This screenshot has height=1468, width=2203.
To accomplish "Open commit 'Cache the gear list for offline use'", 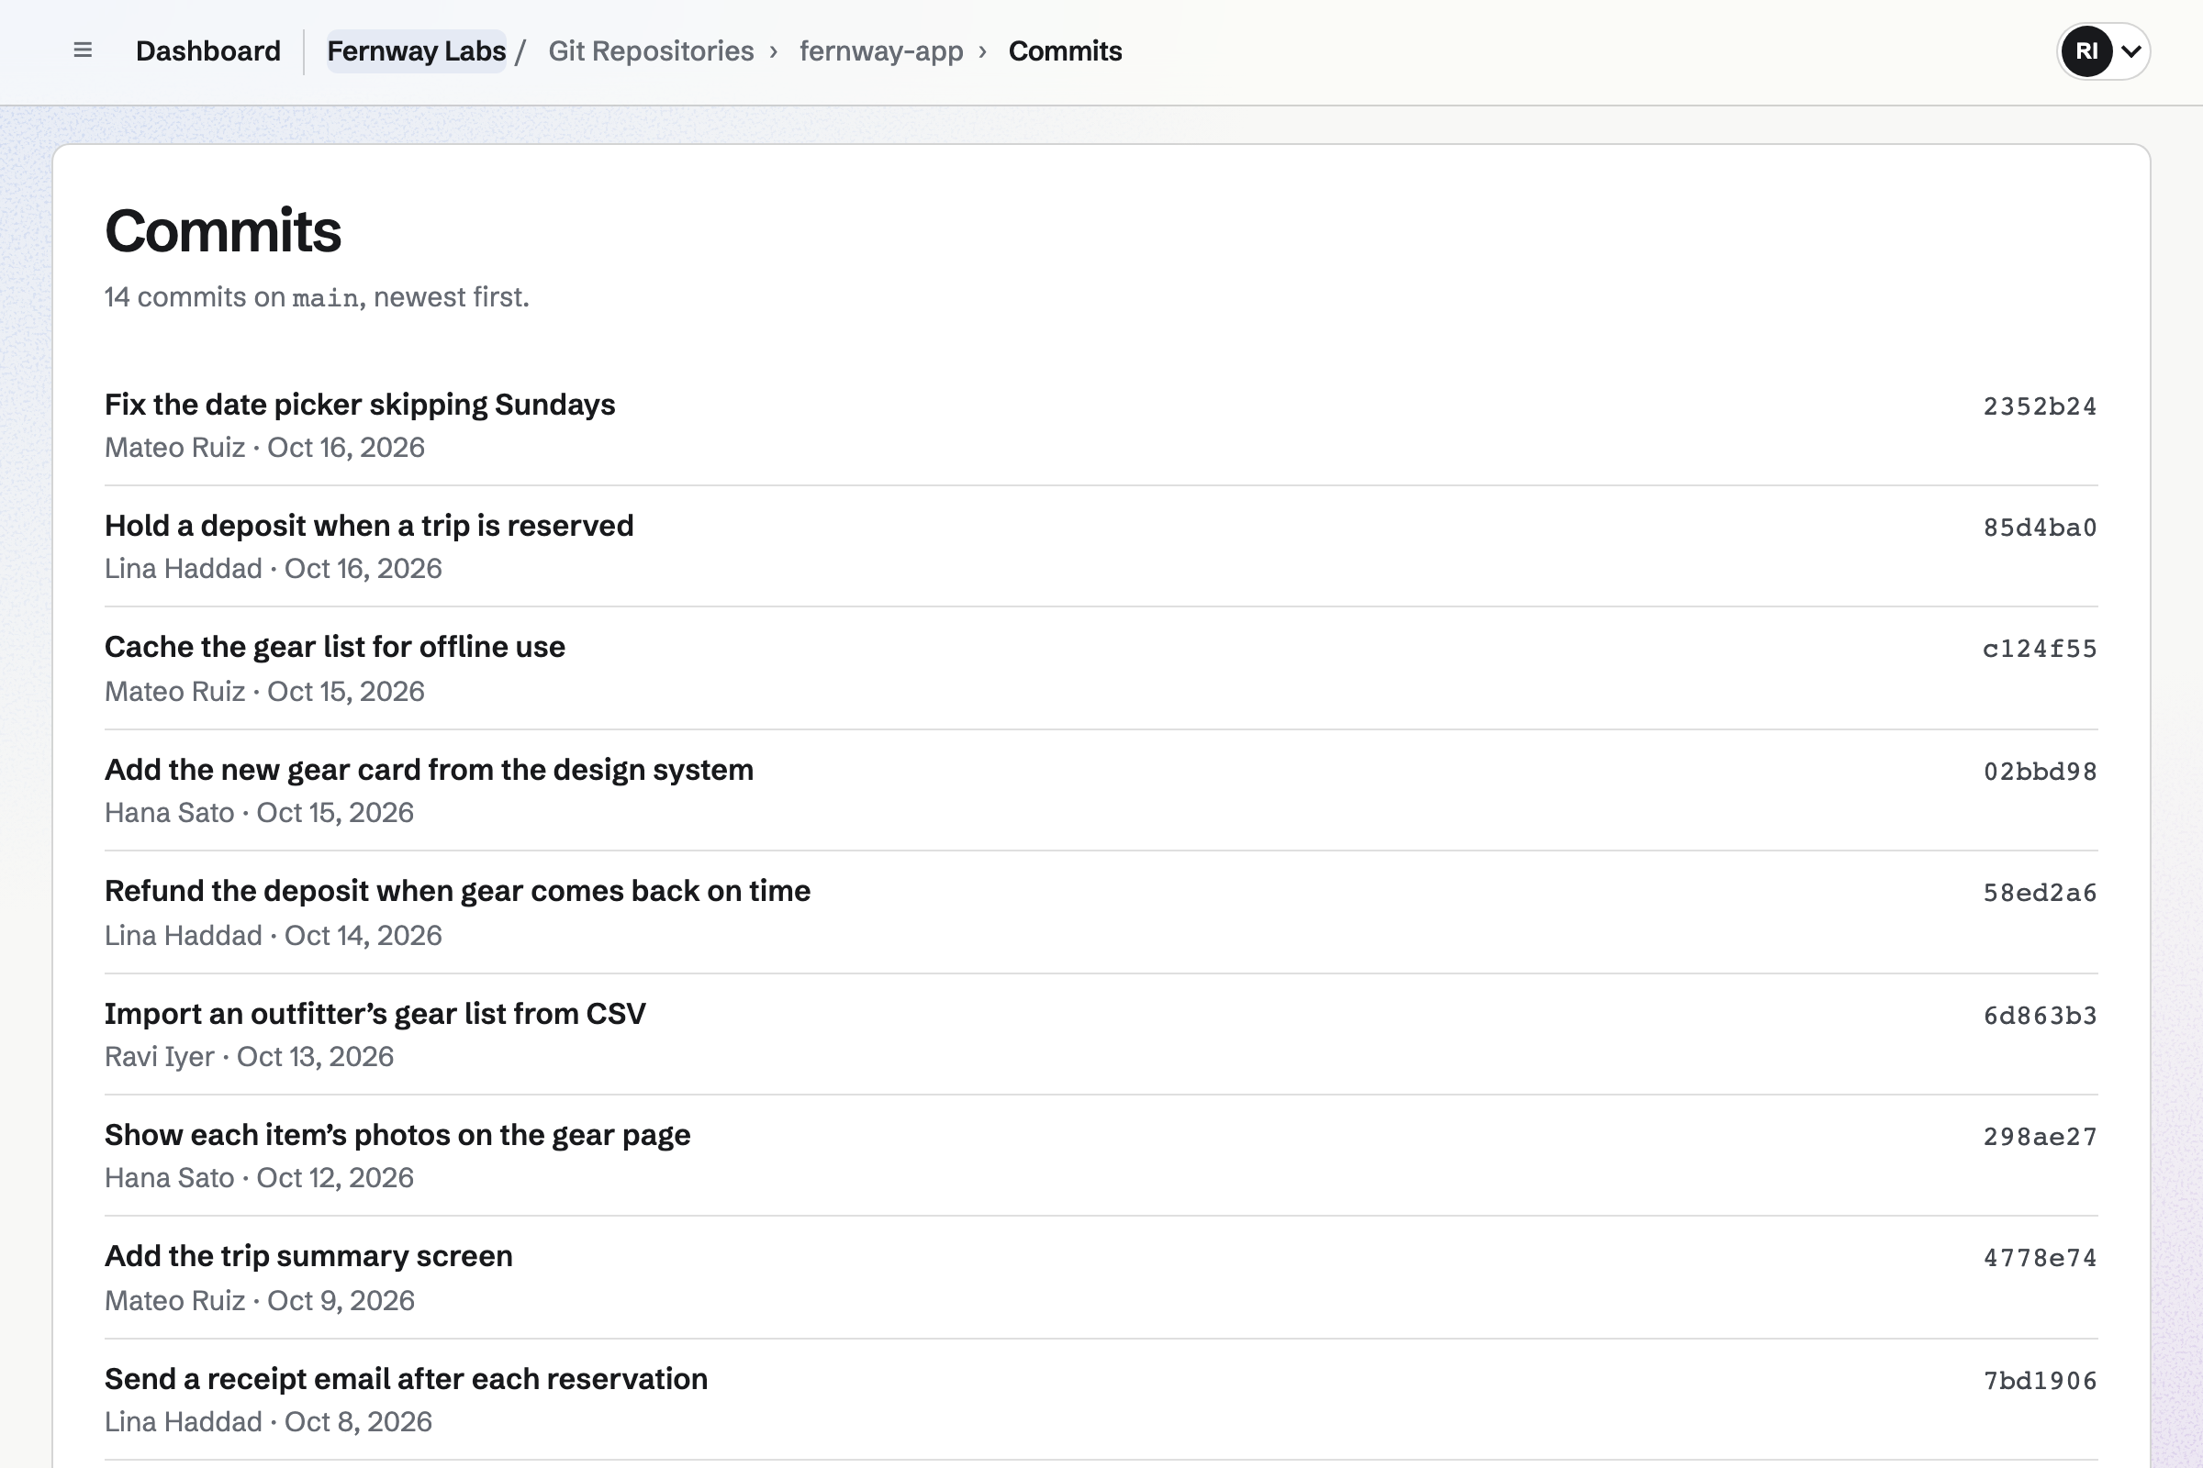I will click(x=334, y=647).
